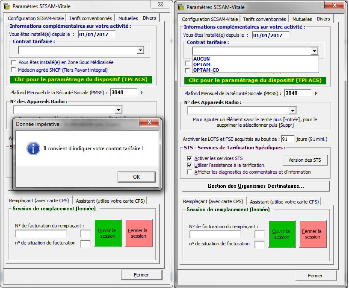
Task: Select Assistant tab in left window
Action: (x=110, y=201)
